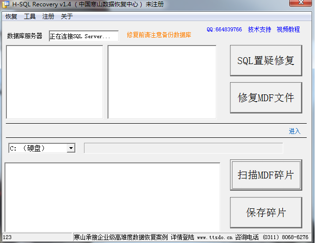Click the 修复前请注意备份数据库 warning text
315x243 pixels.
click(159, 35)
